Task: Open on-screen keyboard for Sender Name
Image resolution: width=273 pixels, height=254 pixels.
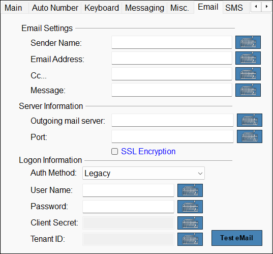Action: (x=248, y=42)
